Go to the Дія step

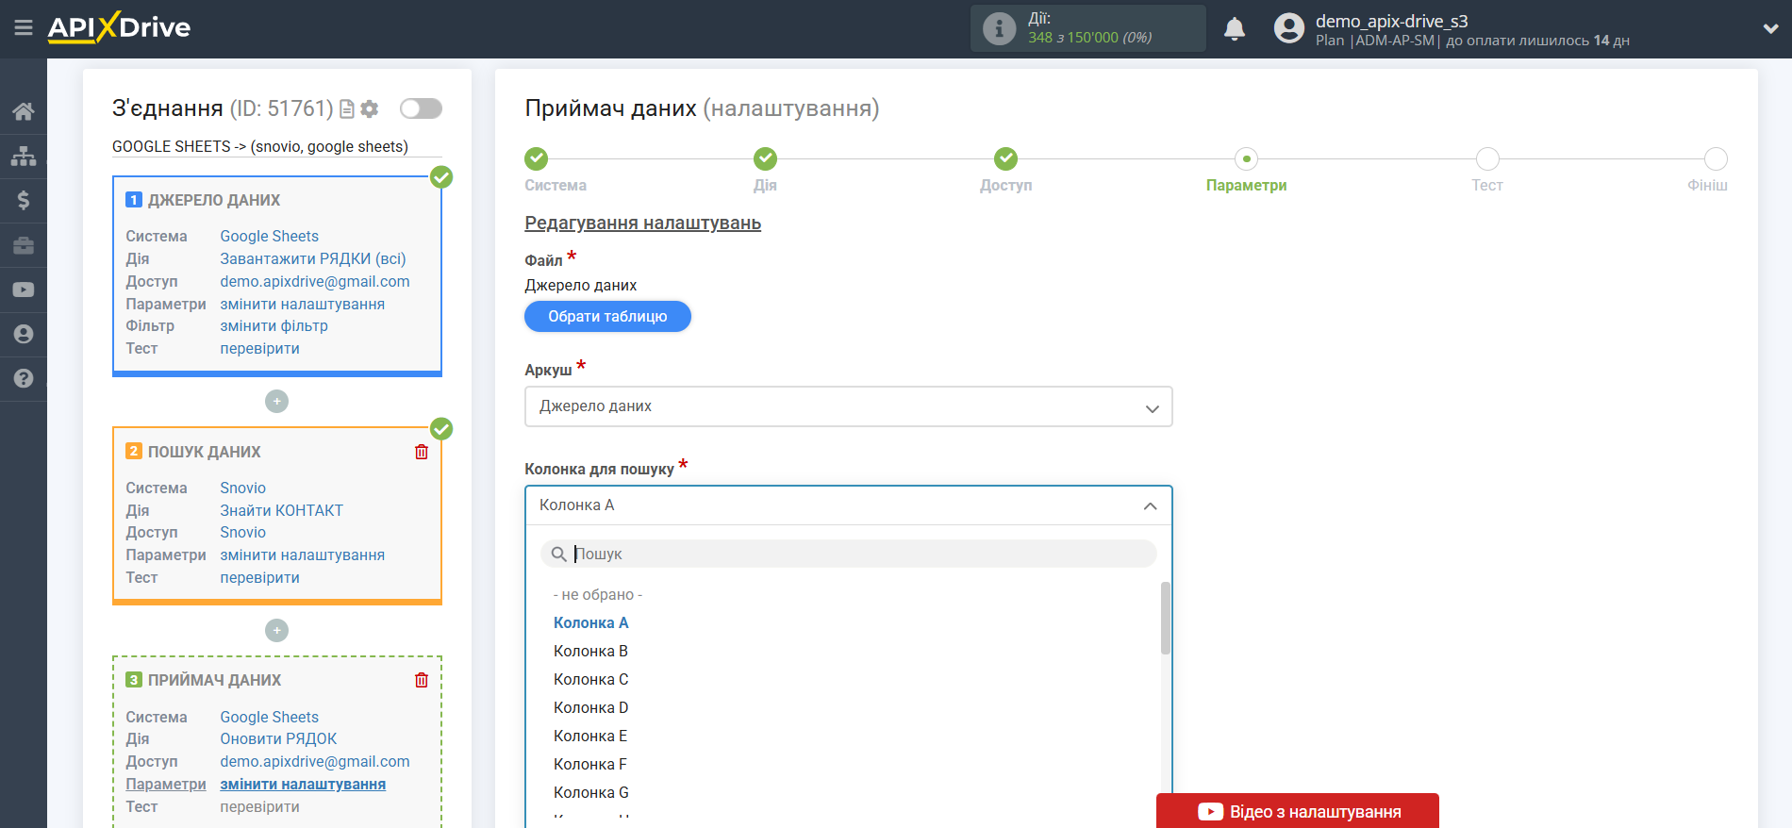(765, 158)
